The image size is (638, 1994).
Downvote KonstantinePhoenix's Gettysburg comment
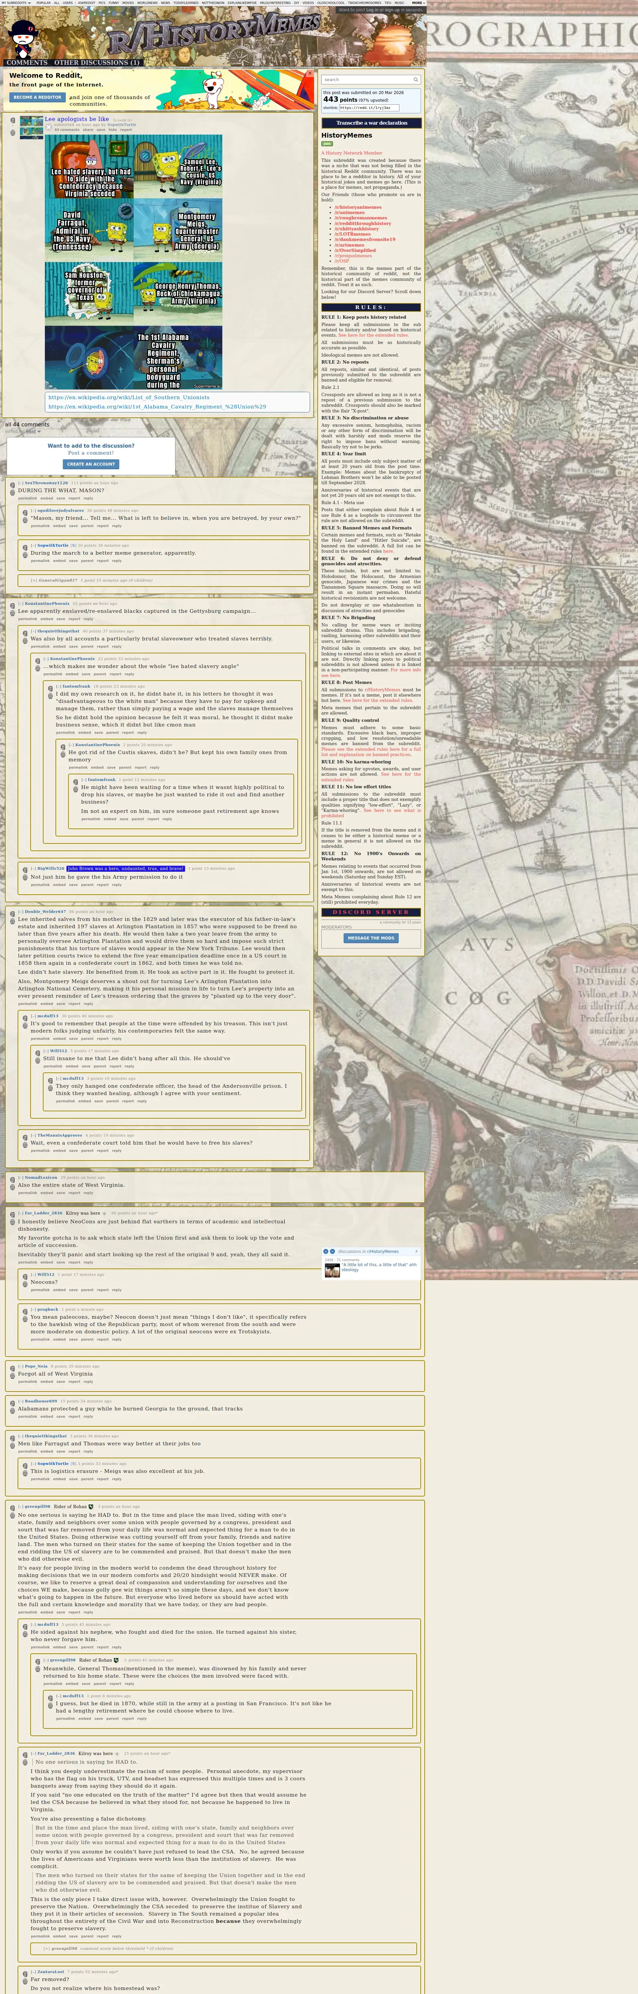point(12,614)
